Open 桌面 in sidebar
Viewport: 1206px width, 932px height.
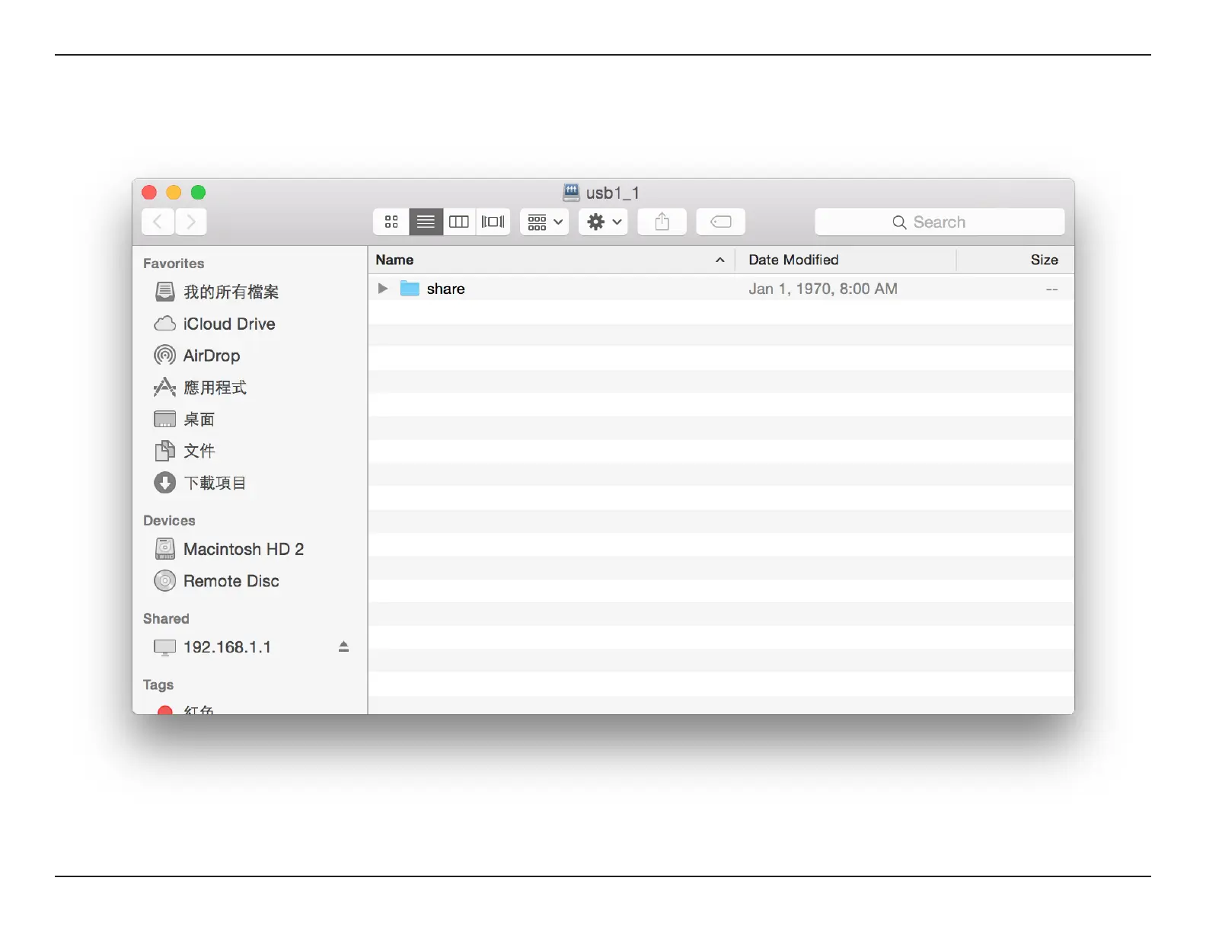(x=199, y=420)
